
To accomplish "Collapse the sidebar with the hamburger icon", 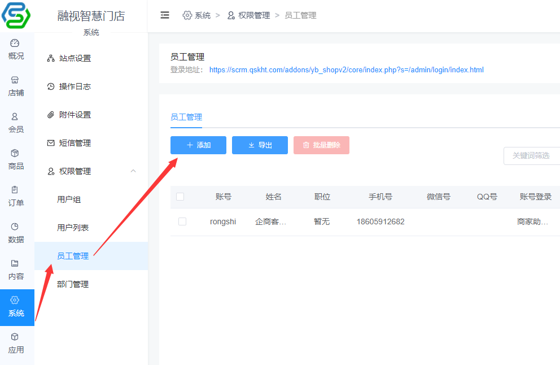I will (165, 15).
